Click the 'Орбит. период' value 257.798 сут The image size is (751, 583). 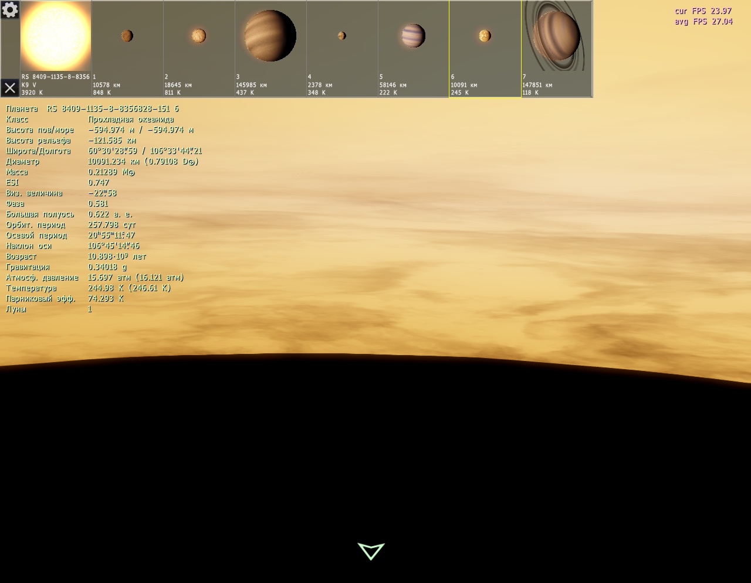tap(112, 225)
